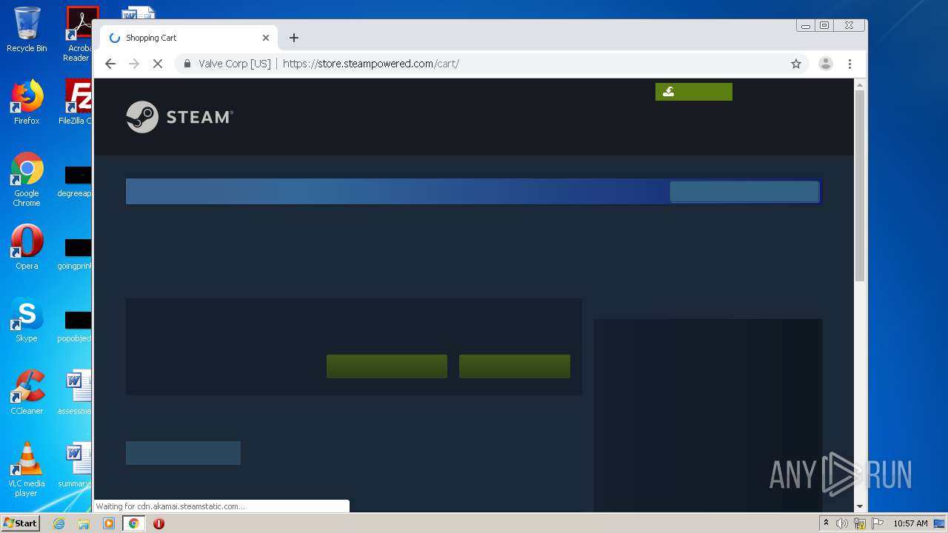Select the Opera desktop shortcut
Viewport: 948px width, 533px height.
coord(27,247)
